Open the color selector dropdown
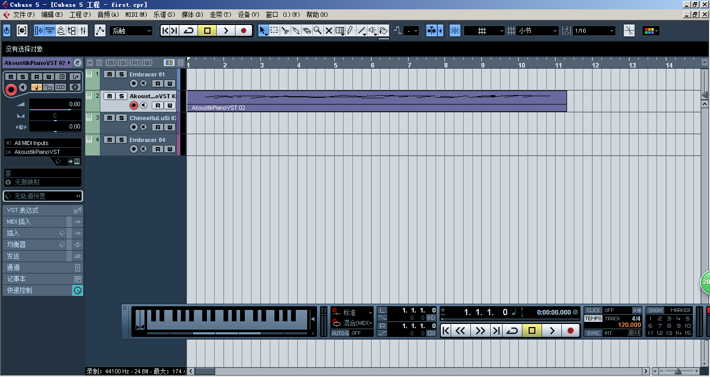Screen dimensions: 710x377 651,31
